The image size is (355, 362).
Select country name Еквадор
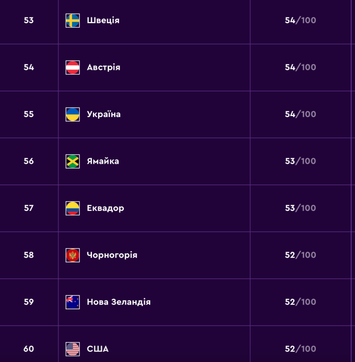click(105, 208)
